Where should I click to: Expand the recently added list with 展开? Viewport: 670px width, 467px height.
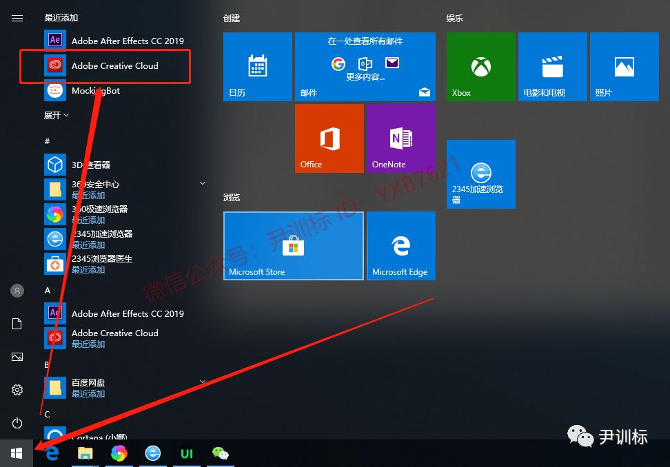pos(57,115)
